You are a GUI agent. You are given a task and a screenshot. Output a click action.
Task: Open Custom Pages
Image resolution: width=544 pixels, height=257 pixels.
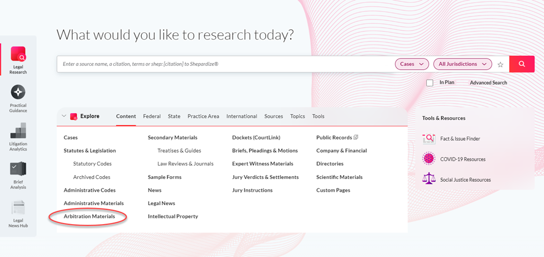pos(333,191)
